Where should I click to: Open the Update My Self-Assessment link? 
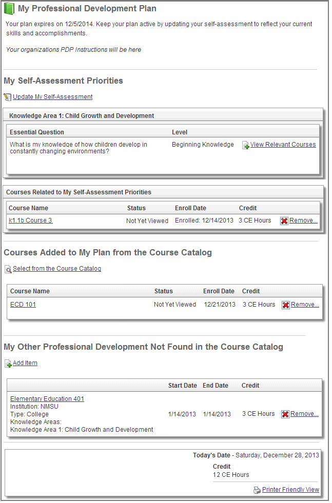[x=52, y=97]
